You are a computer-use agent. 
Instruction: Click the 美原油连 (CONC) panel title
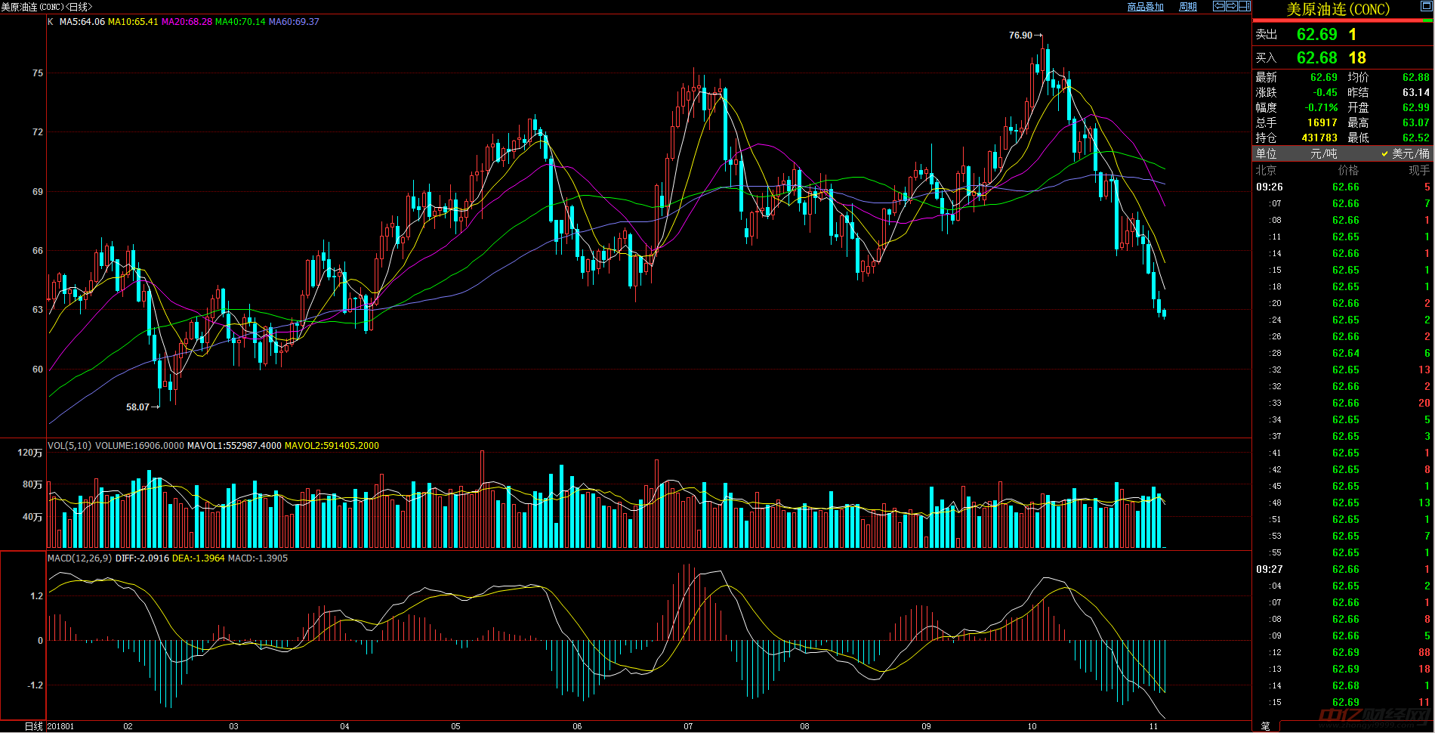(x=1338, y=9)
